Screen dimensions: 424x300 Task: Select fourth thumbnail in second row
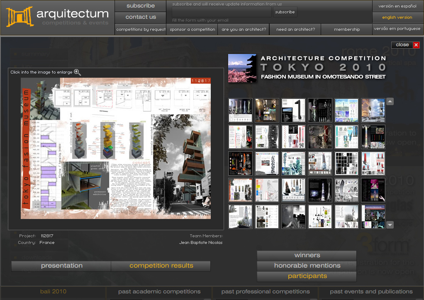pyautogui.click(x=320, y=137)
